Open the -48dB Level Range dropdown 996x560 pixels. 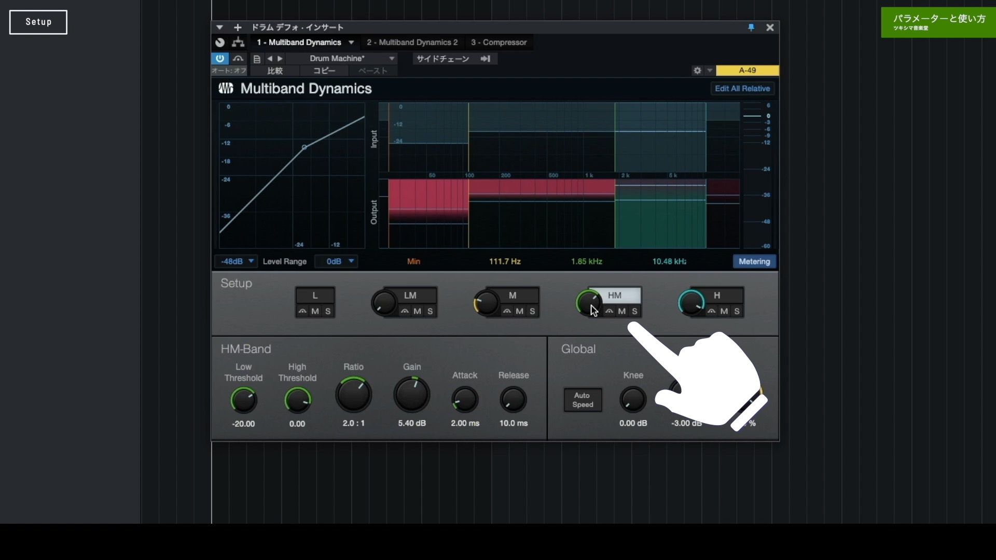pyautogui.click(x=236, y=261)
